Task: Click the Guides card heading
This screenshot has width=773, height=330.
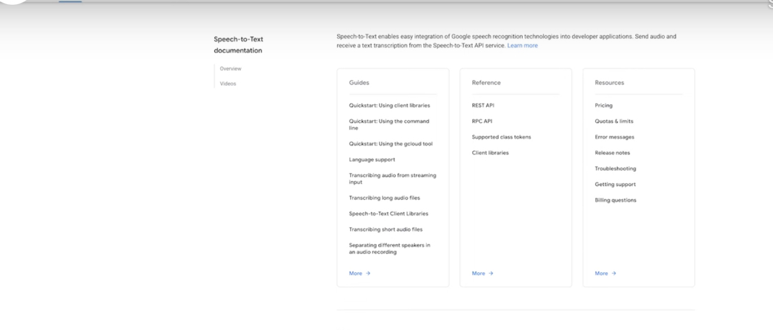Action: pyautogui.click(x=359, y=83)
